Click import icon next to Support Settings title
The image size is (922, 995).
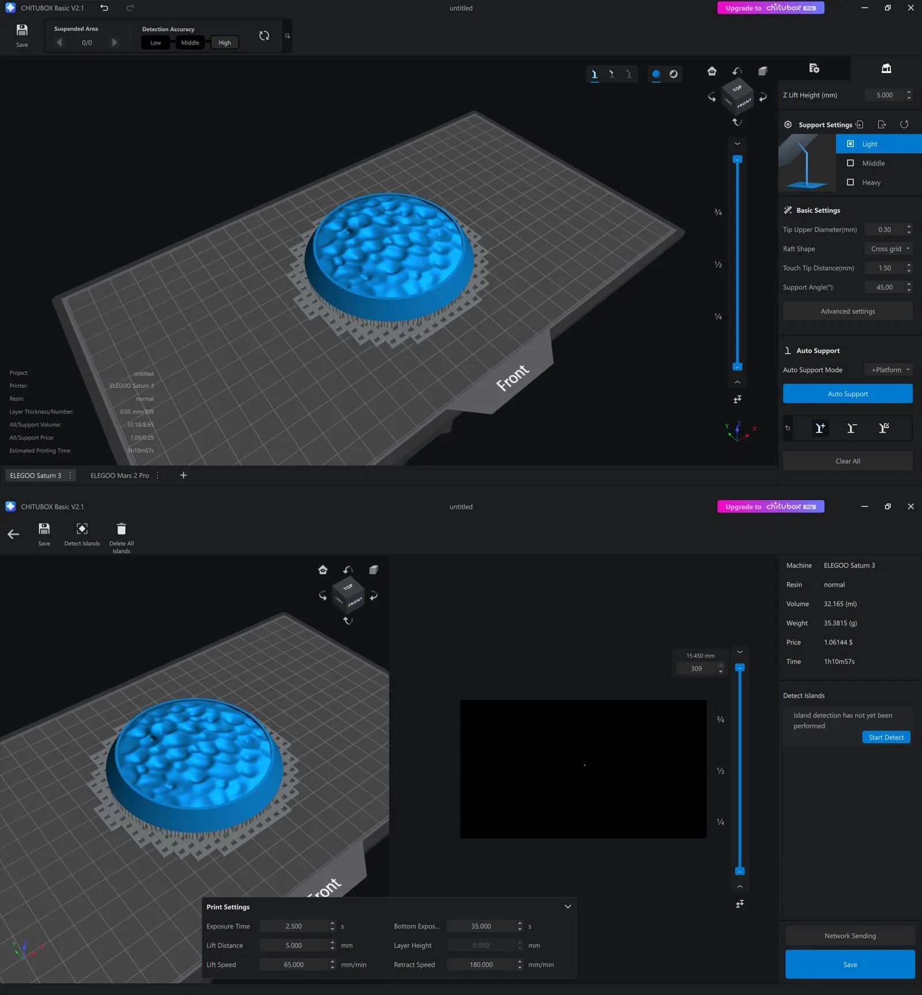(x=859, y=124)
